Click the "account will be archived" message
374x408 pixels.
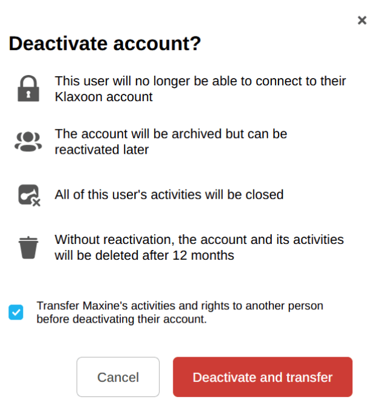click(170, 134)
